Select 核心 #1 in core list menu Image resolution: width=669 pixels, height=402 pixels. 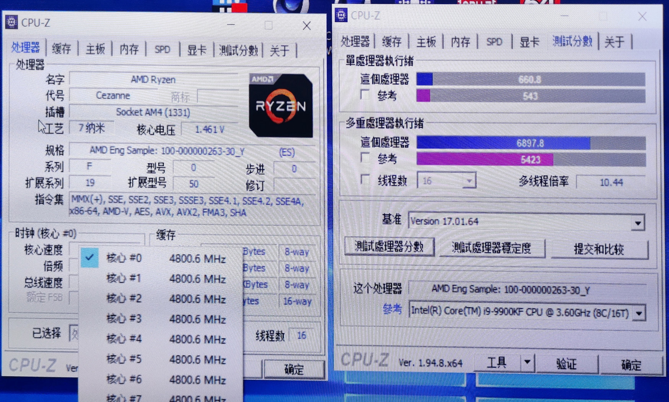click(x=161, y=278)
